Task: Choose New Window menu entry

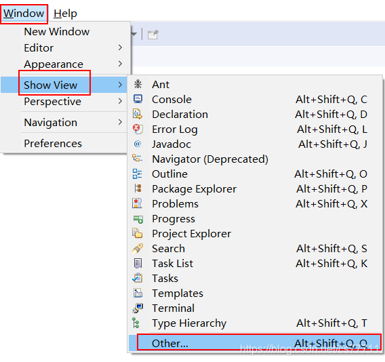Action: [66, 32]
